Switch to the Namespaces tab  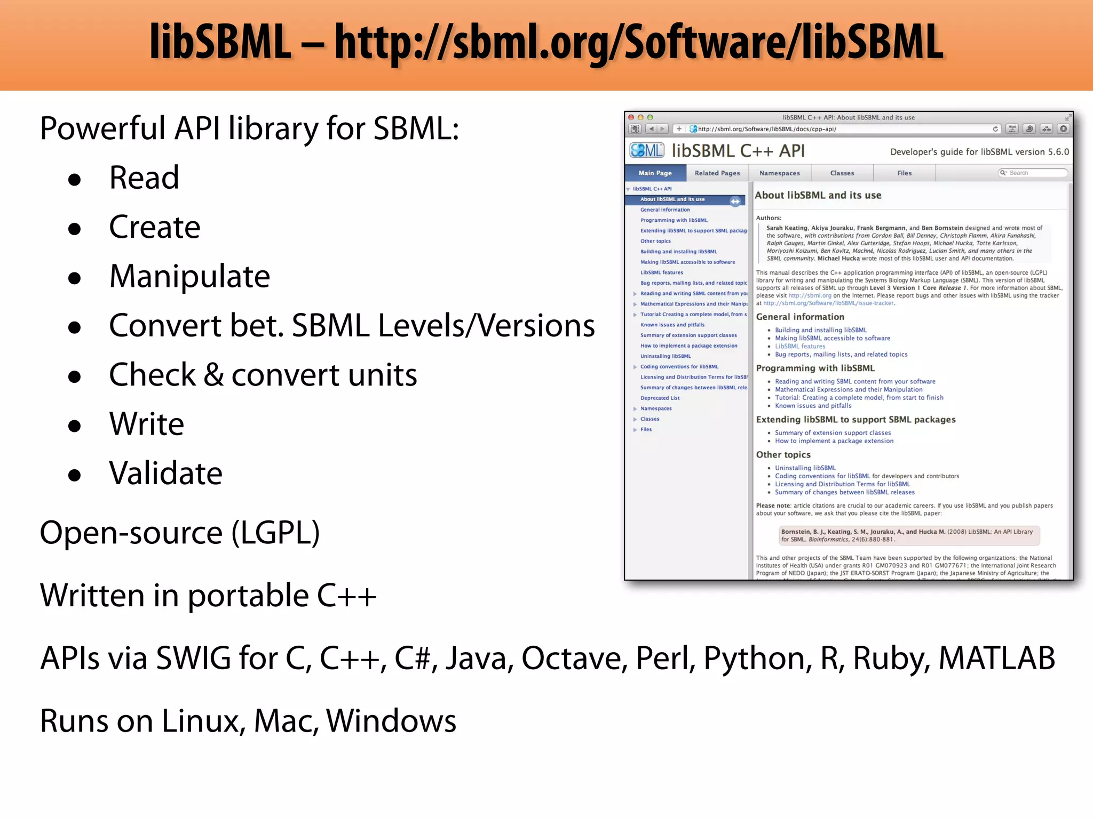tap(780, 173)
